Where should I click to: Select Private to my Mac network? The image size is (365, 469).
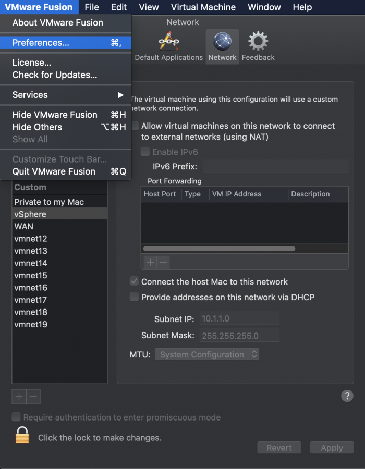[x=59, y=202]
